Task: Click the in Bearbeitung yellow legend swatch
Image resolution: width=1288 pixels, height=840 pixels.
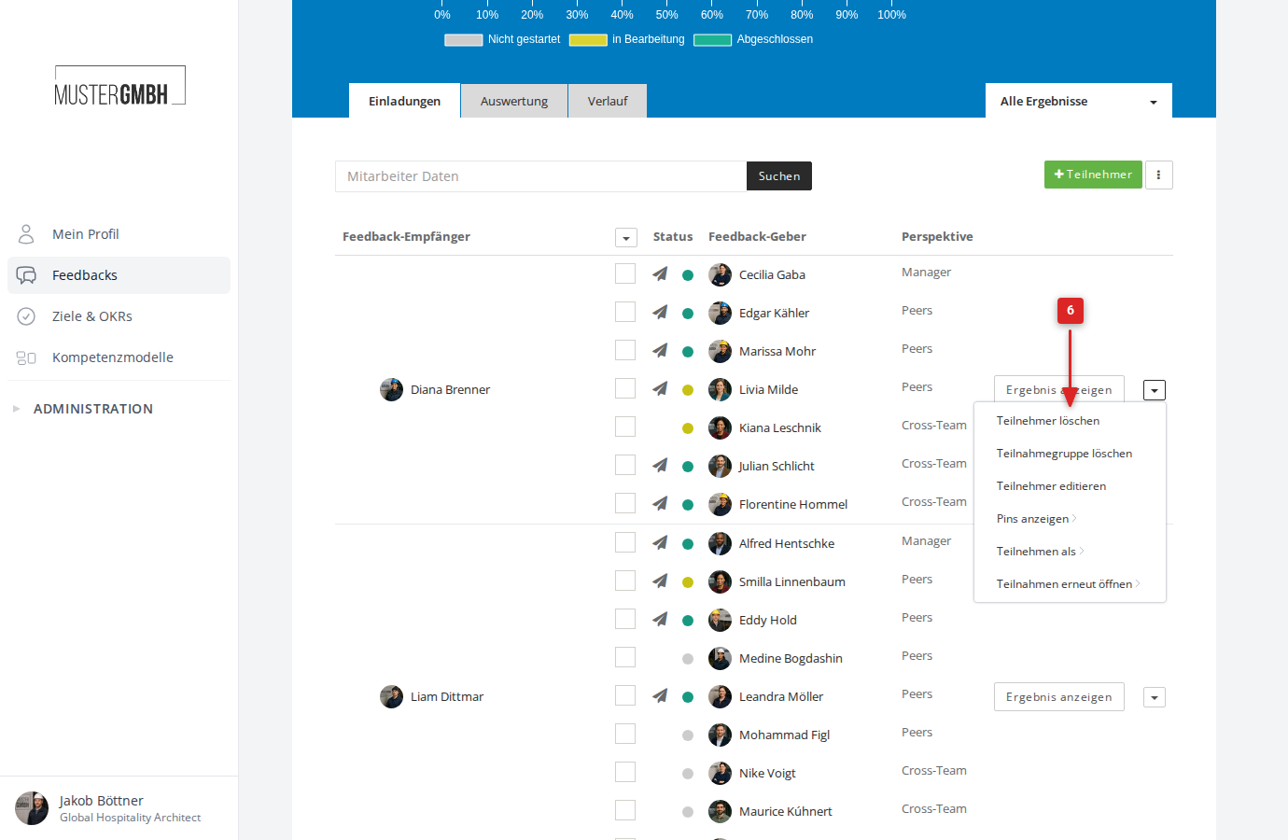Action: [588, 40]
